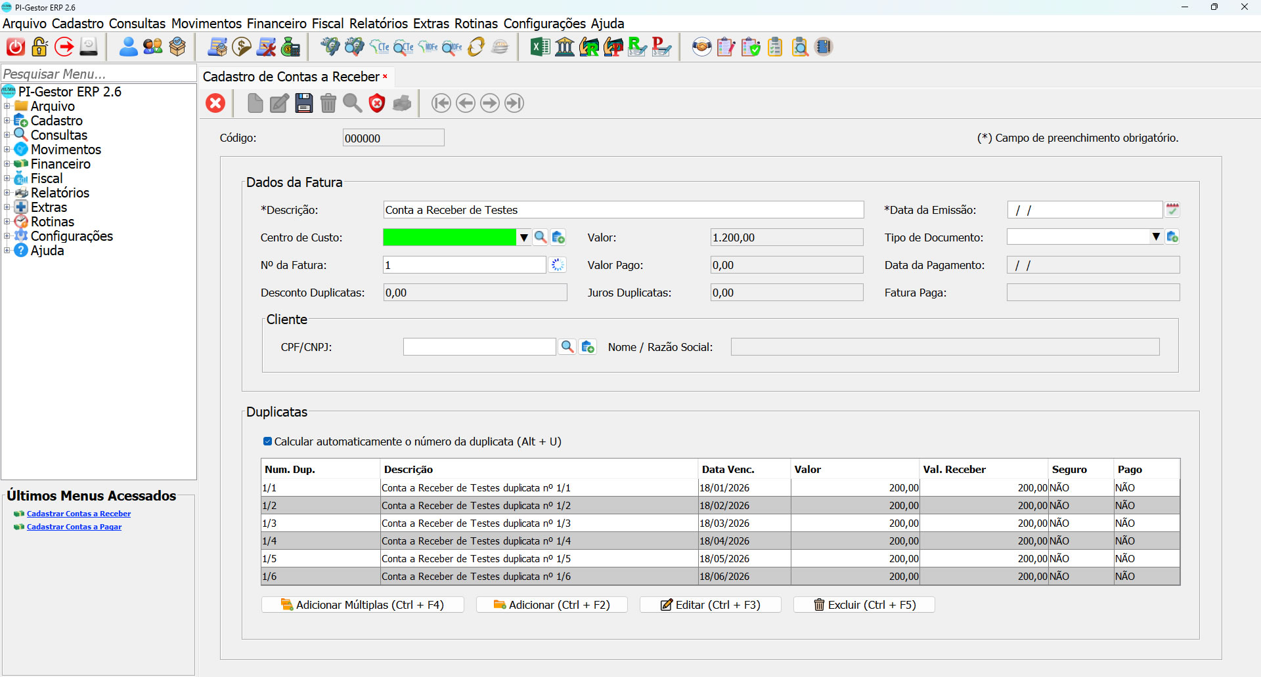Viewport: 1261px width, 677px height.
Task: Click the red power button icon
Action: tap(16, 47)
